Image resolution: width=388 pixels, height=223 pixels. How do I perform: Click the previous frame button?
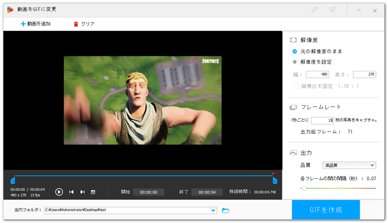72,192
